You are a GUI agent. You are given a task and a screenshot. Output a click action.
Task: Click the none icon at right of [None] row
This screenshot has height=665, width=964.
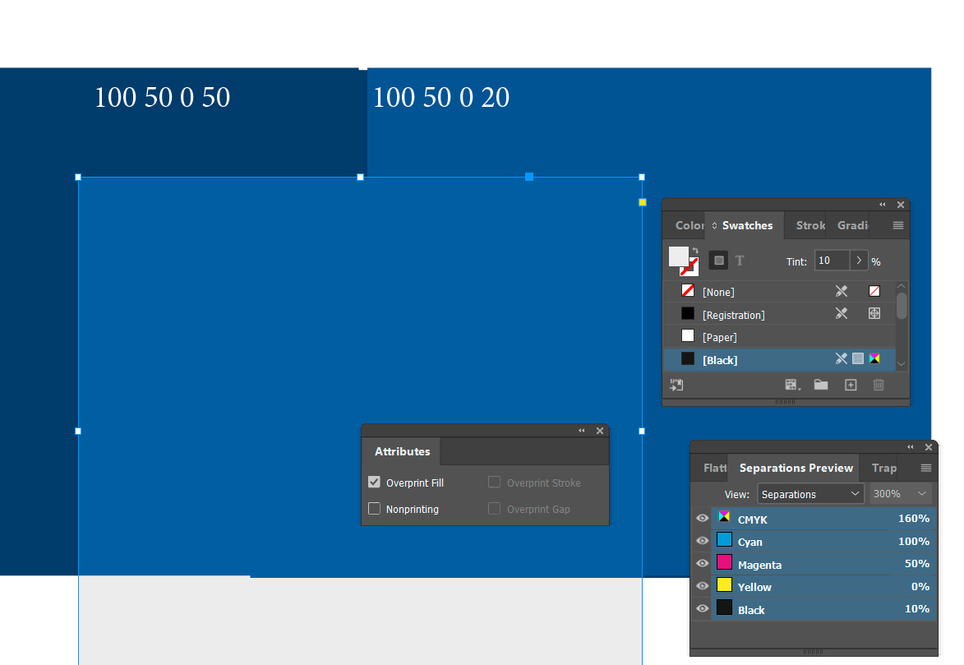874,291
